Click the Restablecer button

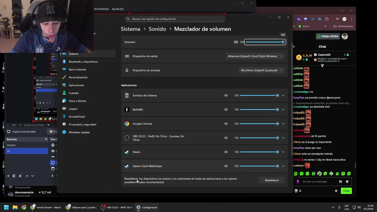pyautogui.click(x=272, y=180)
